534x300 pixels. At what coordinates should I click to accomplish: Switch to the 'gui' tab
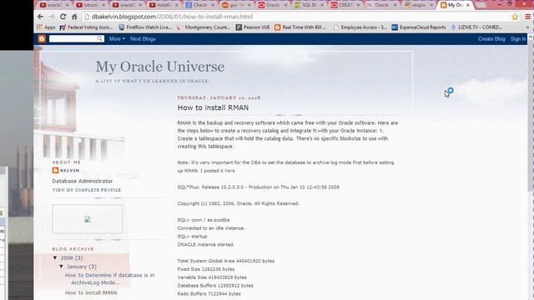(x=236, y=5)
